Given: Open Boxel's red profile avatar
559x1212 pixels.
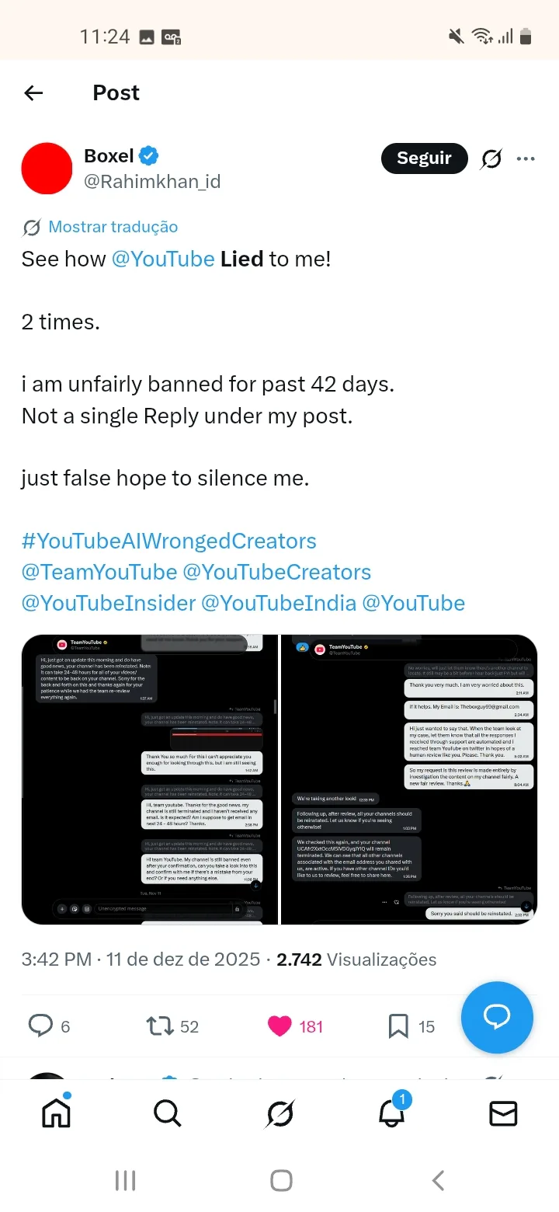Looking at the screenshot, I should tap(47, 168).
